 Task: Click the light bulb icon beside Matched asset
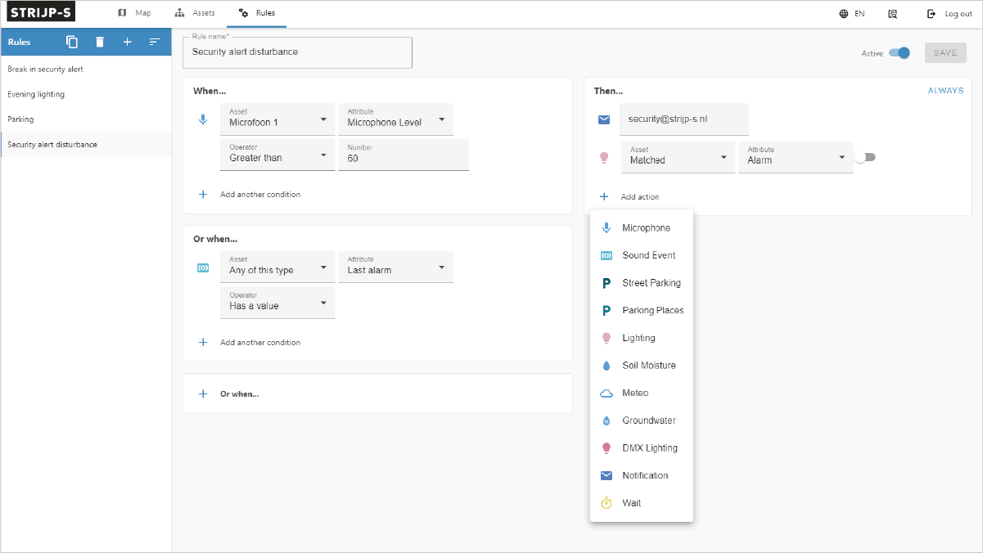[x=604, y=158]
